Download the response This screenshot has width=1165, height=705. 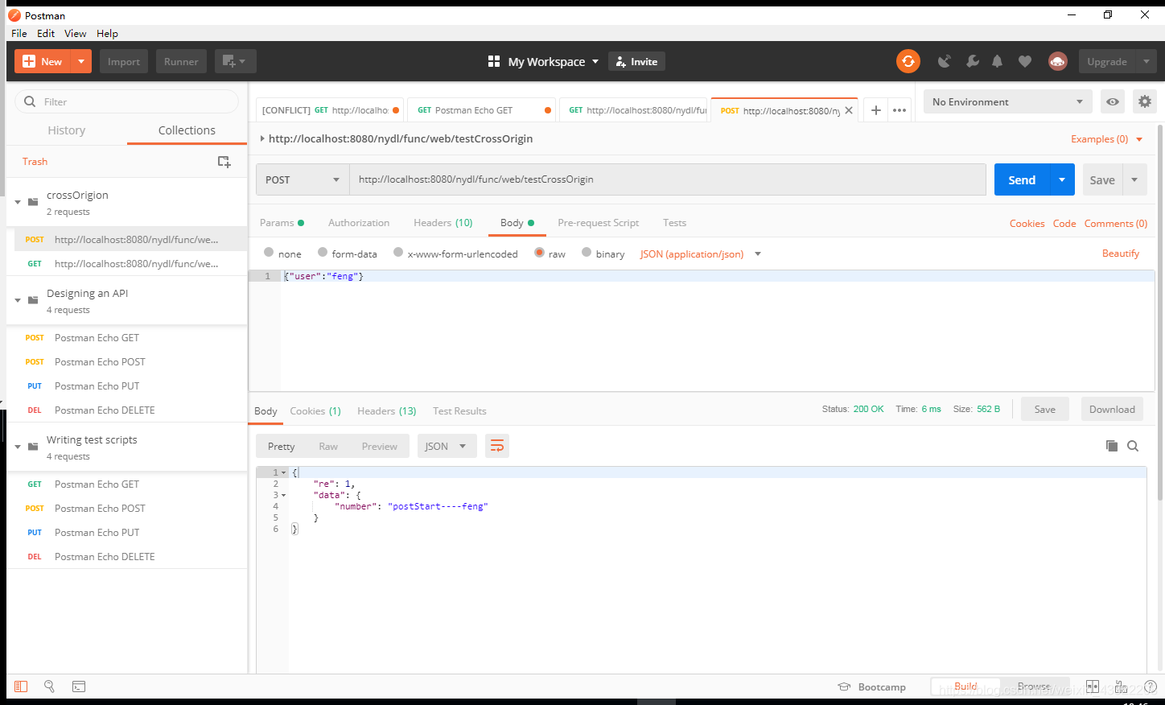coord(1112,409)
